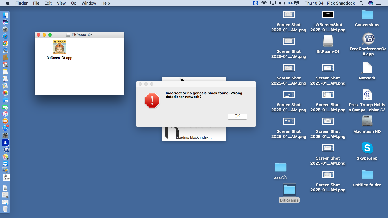Image resolution: width=388 pixels, height=218 pixels.
Task: Open the AirPlay display menu
Action: [x=273, y=3]
